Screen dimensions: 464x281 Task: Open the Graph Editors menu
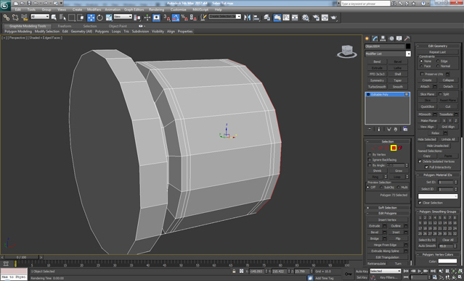[x=134, y=9]
